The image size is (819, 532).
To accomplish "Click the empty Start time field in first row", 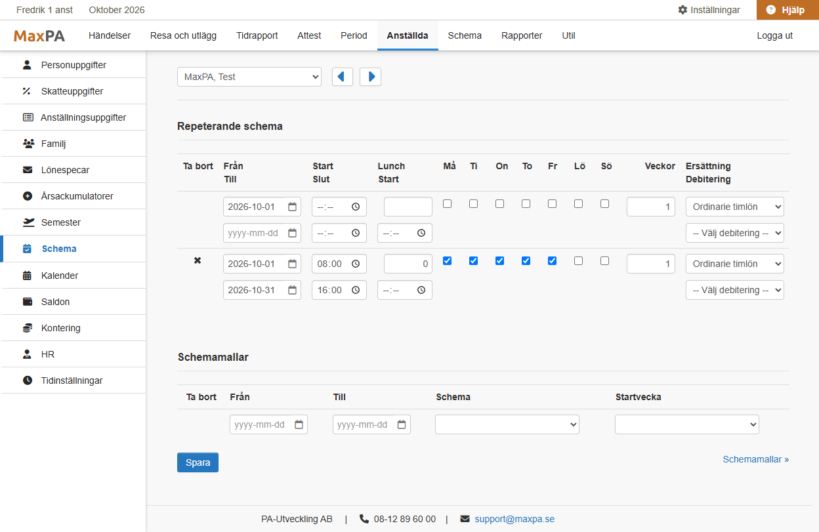I will pos(339,207).
